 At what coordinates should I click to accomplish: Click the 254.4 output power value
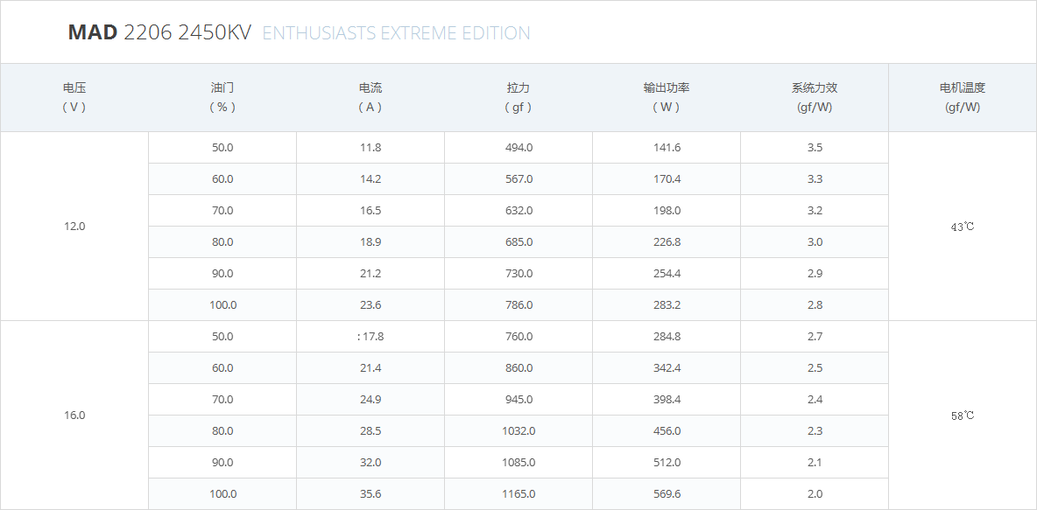pos(667,274)
